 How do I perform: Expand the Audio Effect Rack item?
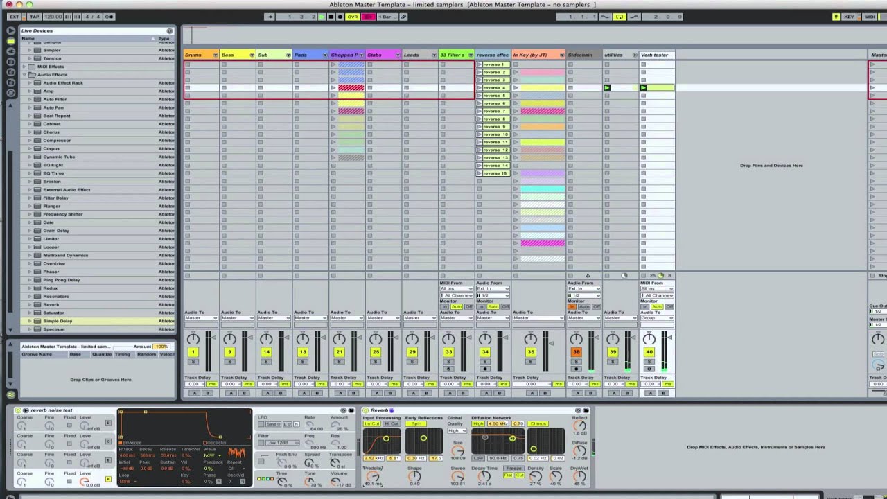tap(30, 83)
